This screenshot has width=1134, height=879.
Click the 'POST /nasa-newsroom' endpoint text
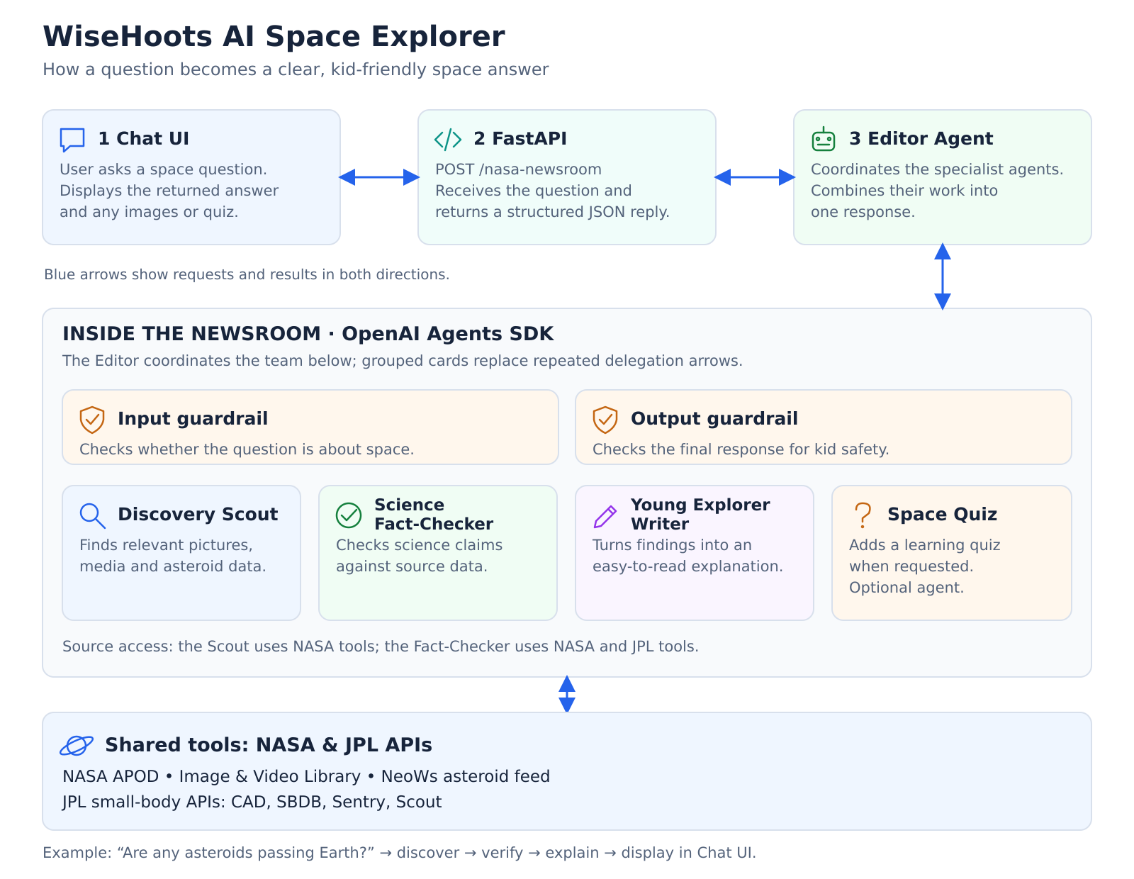[518, 169]
